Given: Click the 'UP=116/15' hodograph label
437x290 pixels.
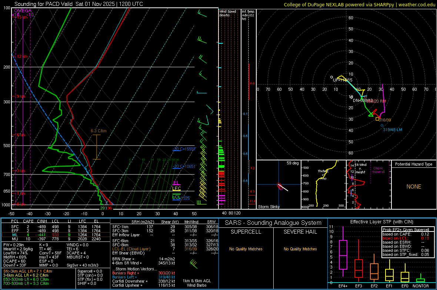Looking at the screenshot, I should coord(343,80).
